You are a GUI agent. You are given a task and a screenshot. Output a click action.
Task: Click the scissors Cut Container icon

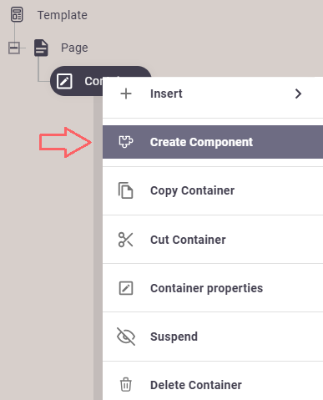[x=126, y=240]
